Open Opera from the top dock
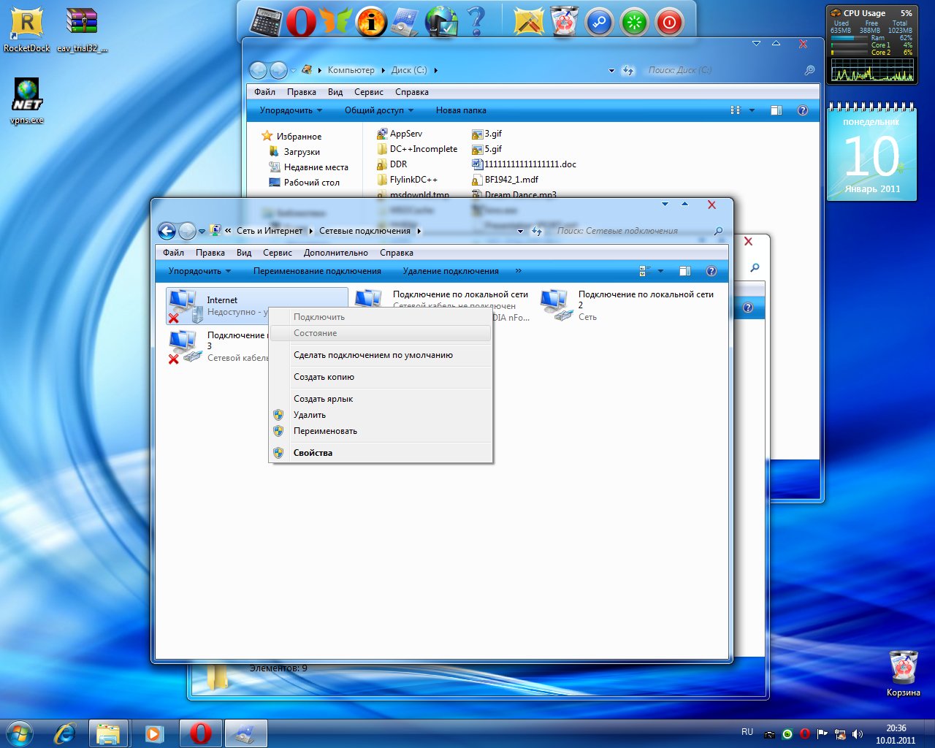Screen dimensions: 935x748 [x=301, y=22]
